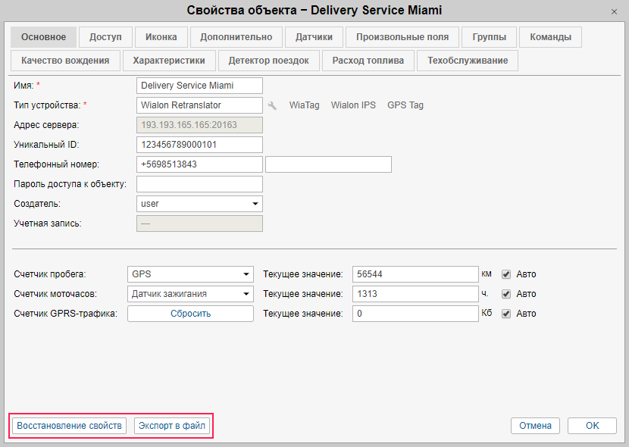The height and width of the screenshot is (447, 629).
Task: Toggle Auto checkbox for GPRS traffic
Action: (506, 314)
